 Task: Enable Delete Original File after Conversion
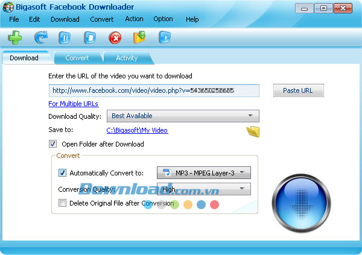(x=62, y=203)
